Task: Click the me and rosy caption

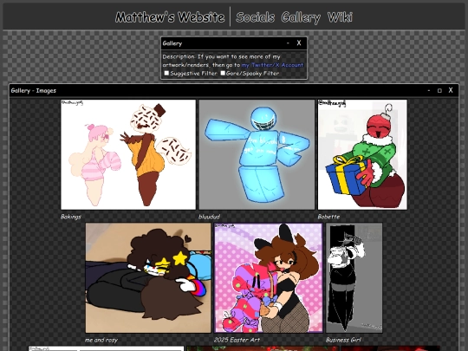Action: pos(101,340)
